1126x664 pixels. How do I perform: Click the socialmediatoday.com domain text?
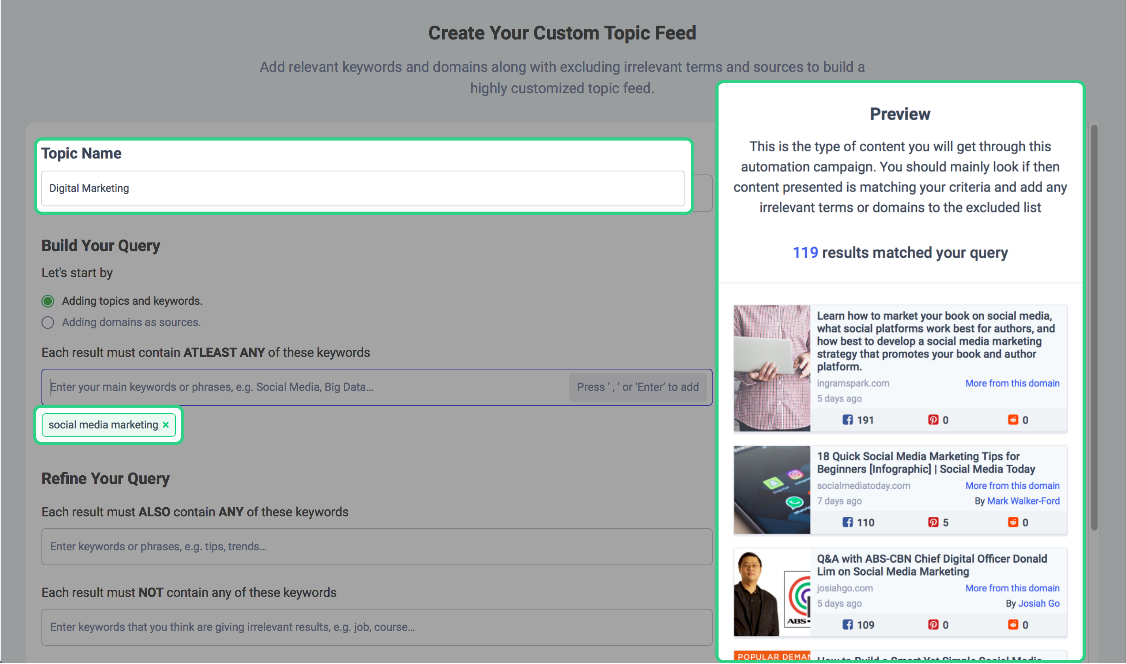click(863, 486)
